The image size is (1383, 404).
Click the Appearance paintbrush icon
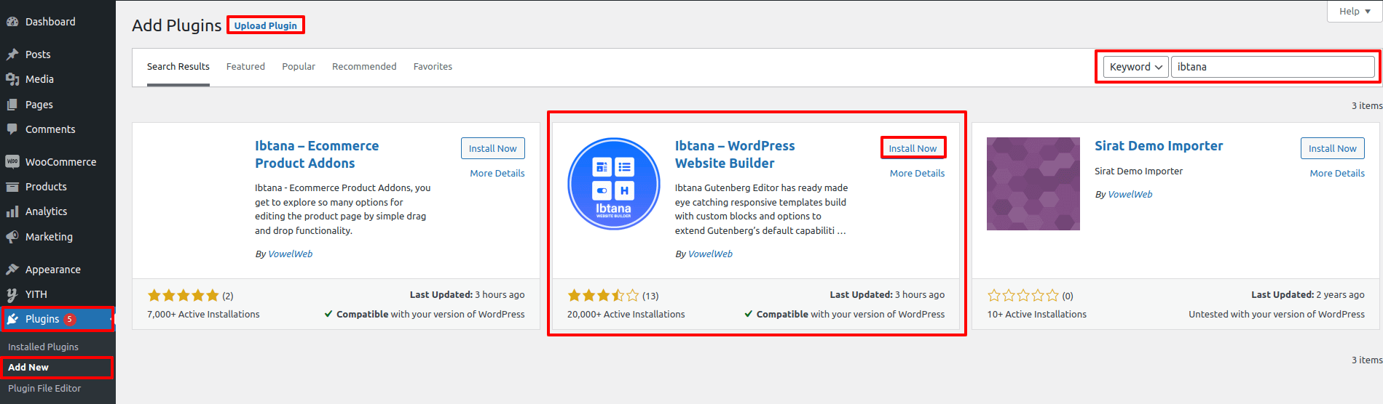[x=12, y=270]
